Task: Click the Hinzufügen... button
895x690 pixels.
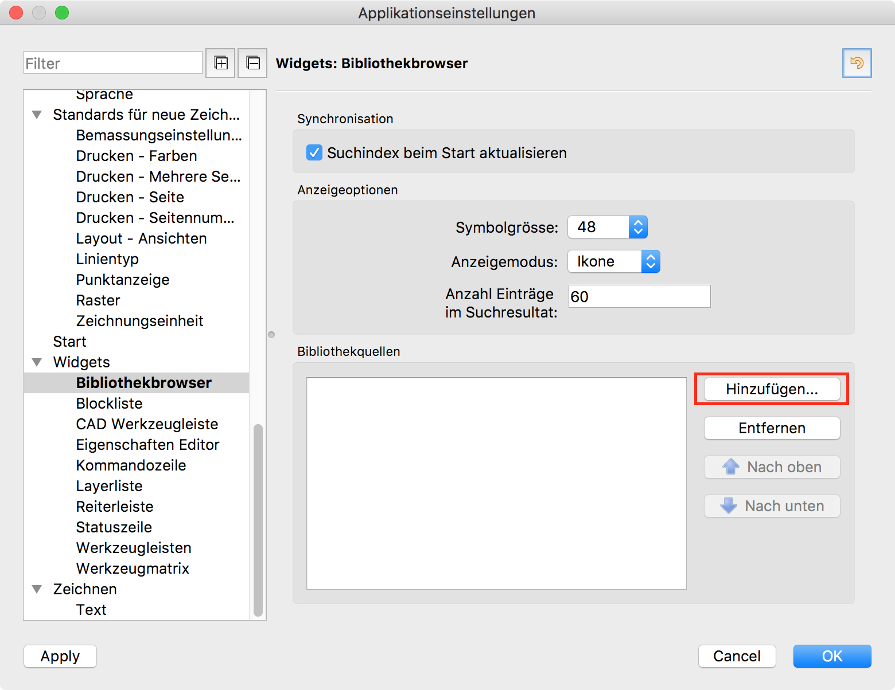Action: 772,389
